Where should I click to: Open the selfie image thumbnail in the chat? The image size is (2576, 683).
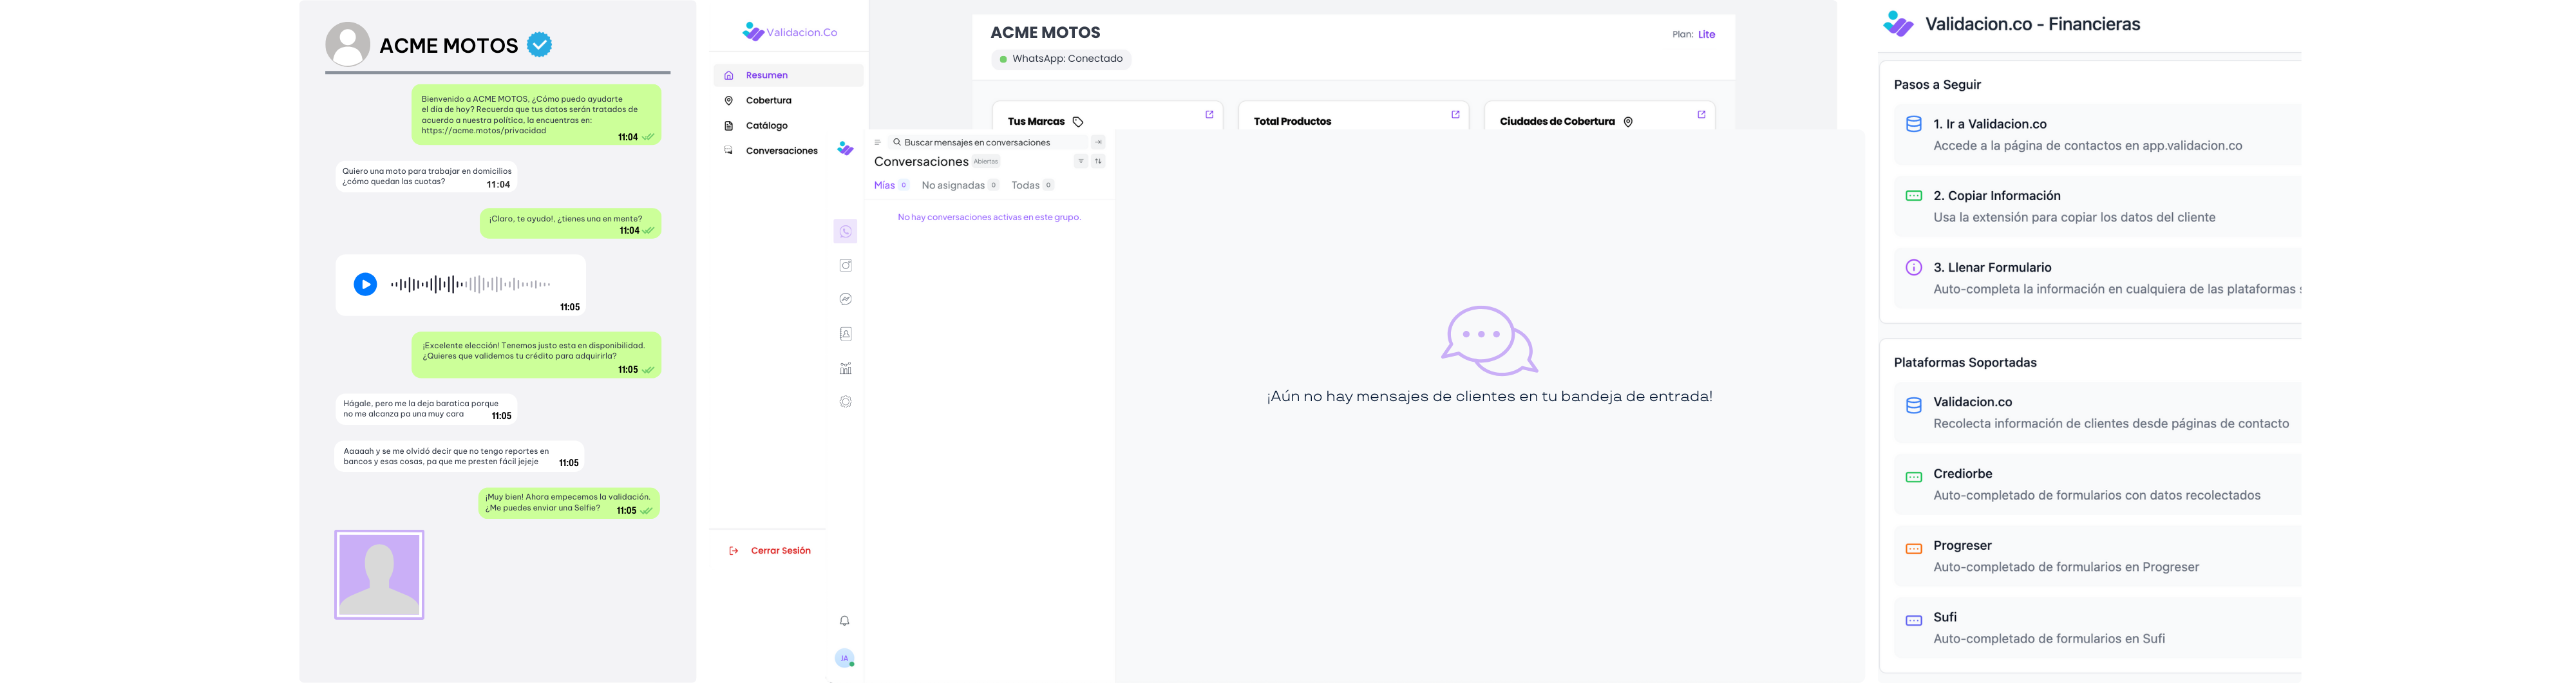point(379,575)
